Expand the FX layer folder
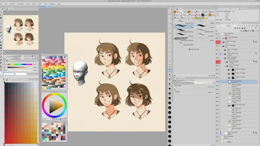The image size is (260, 146). point(221,42)
